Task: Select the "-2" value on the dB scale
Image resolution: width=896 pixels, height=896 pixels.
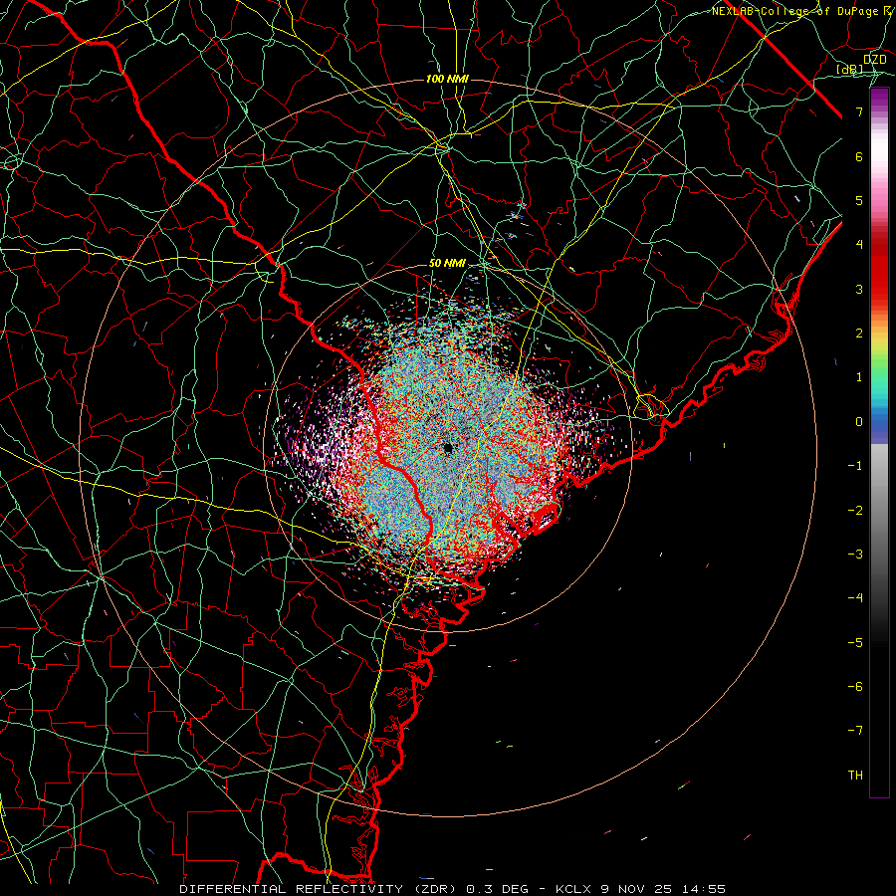Action: [855, 511]
